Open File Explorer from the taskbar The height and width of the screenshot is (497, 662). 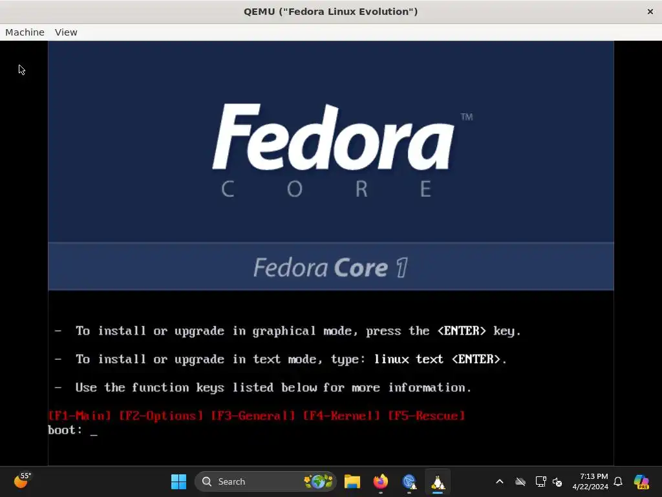pos(352,481)
